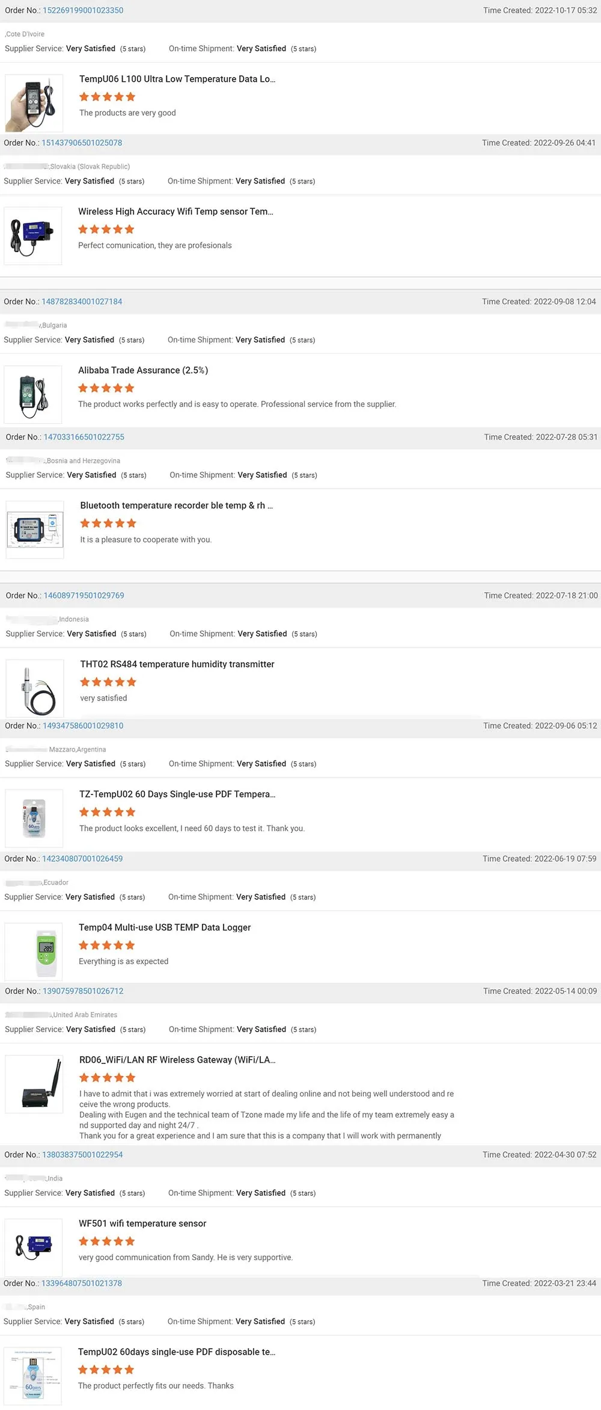Viewport: 601px width, 1410px height.
Task: Click TempU06 L100 data logger thumbnail
Action: [34, 104]
